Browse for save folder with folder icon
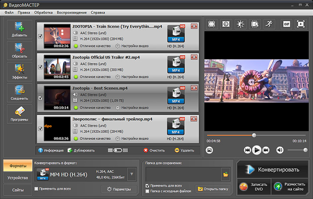 226,174
